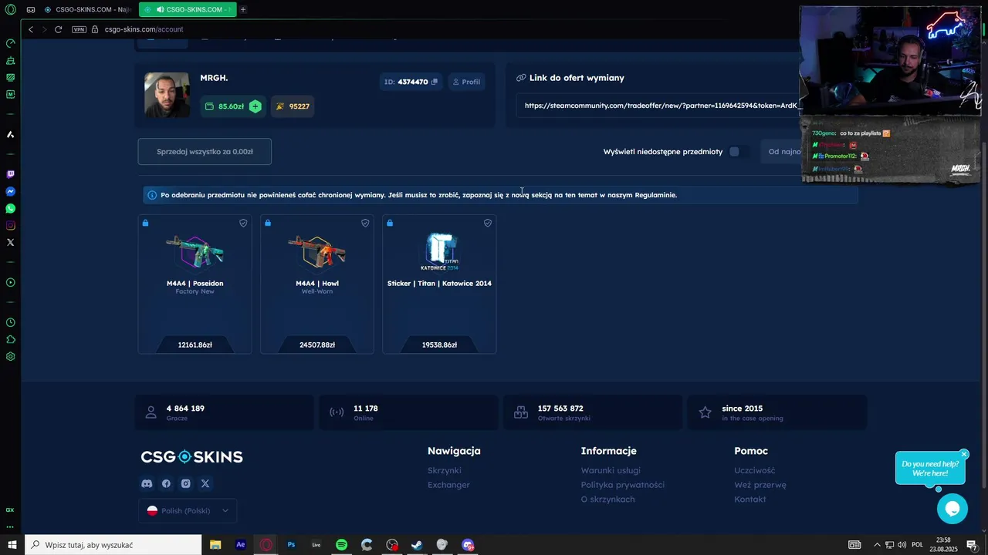Click the Windows taskbar search box
This screenshot has width=988, height=555.
pos(113,545)
